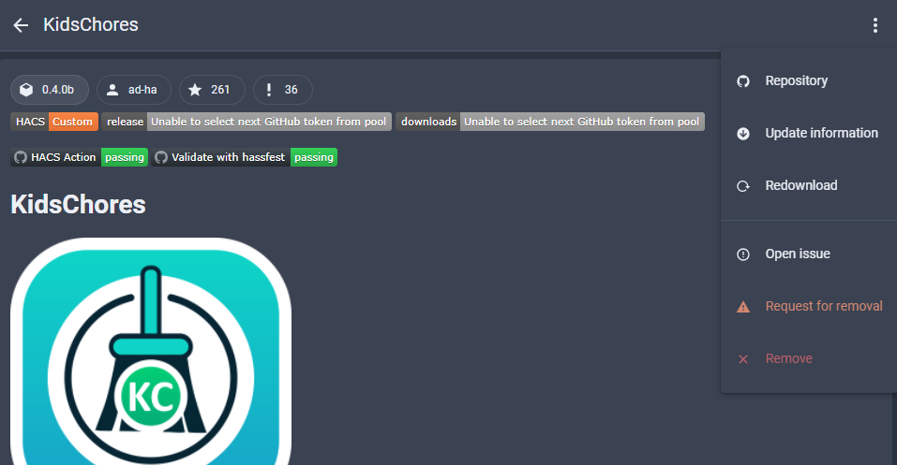Click the reload icon beside Redownload
This screenshot has width=897, height=465.
tap(743, 186)
